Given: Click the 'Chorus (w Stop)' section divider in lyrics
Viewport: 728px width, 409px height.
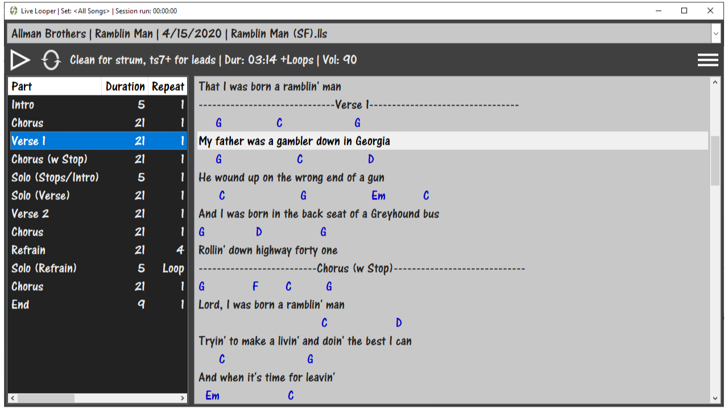Looking at the screenshot, I should (x=362, y=268).
